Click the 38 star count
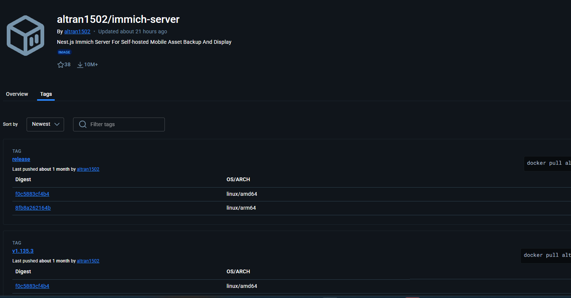Image resolution: width=571 pixels, height=298 pixels. (x=67, y=64)
